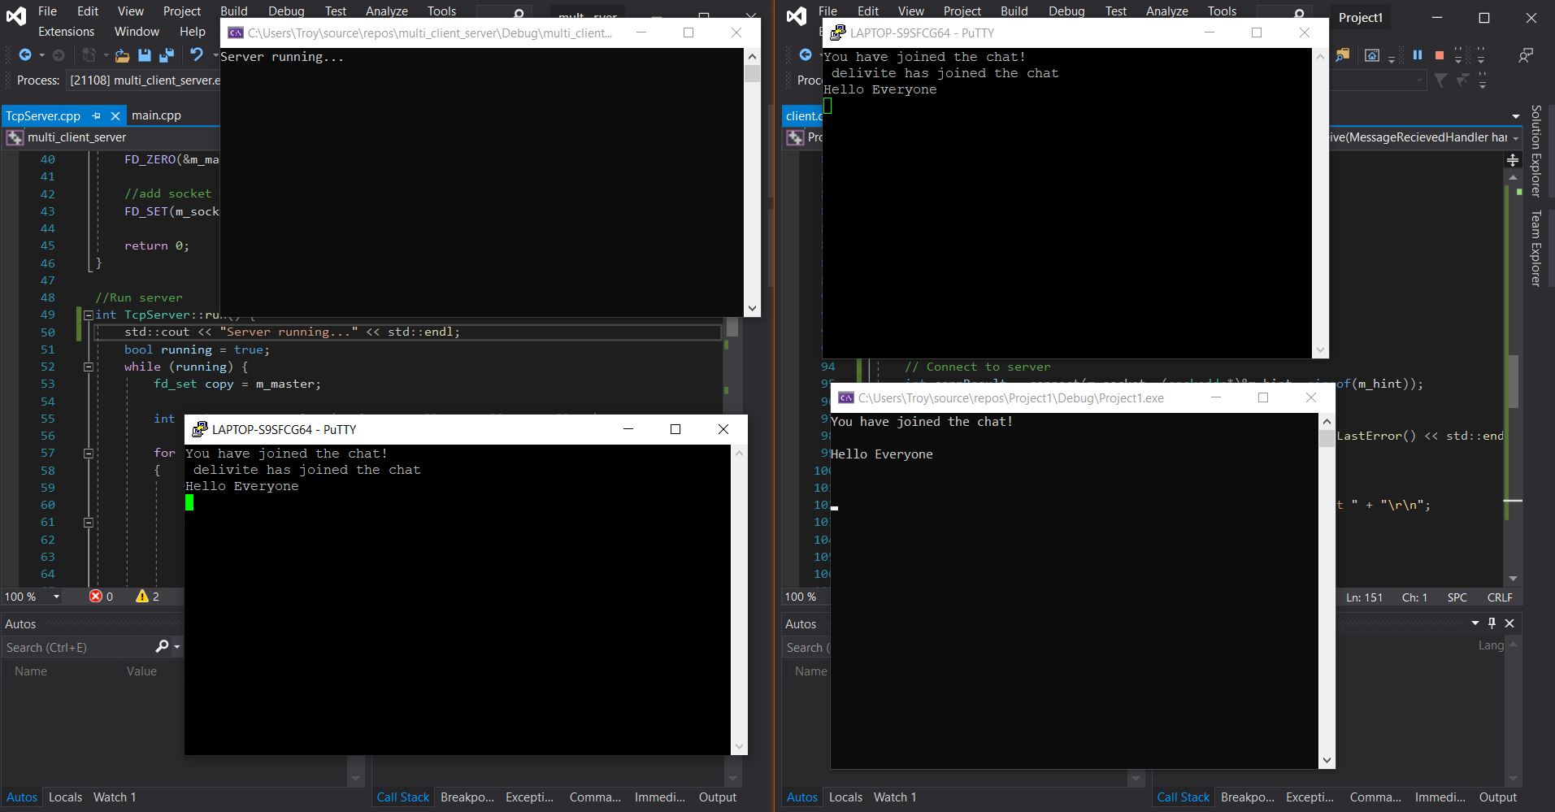Click scroll down arrow in server console window
The height and width of the screenshot is (812, 1555).
pos(752,308)
